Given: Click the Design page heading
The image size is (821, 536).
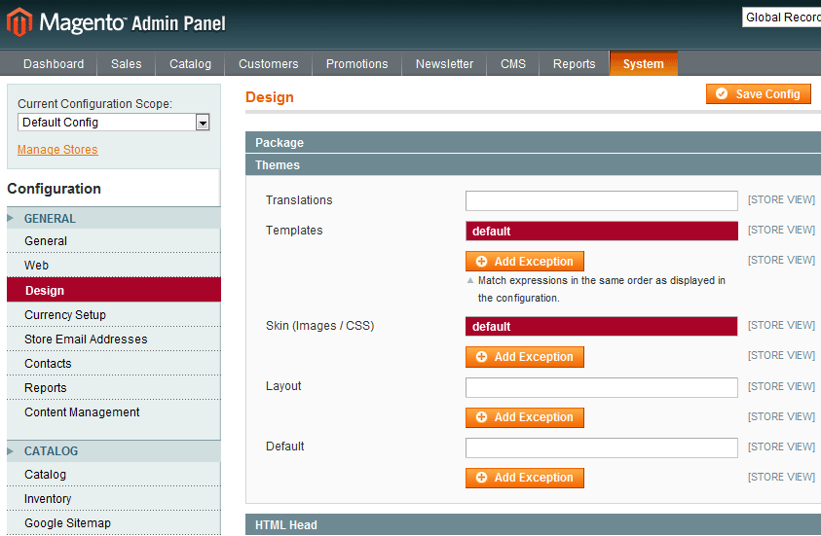Looking at the screenshot, I should click(269, 97).
